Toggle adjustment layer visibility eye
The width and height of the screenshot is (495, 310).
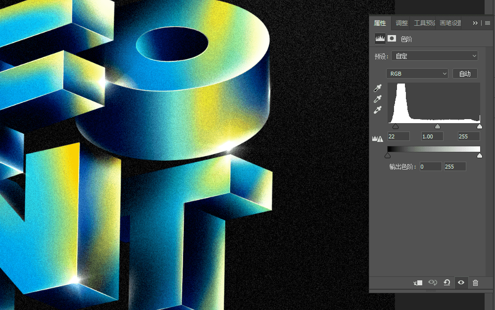tap(461, 282)
